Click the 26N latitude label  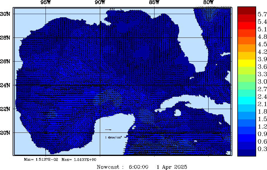[5, 61]
